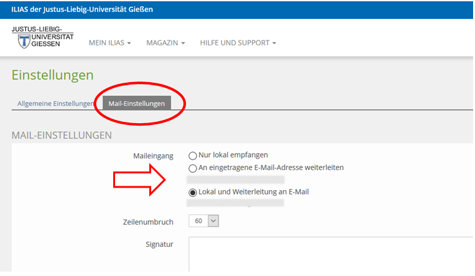
Task: Select 'Lokal und Weiterleitung an E-Mail' radio button
Action: coord(193,192)
